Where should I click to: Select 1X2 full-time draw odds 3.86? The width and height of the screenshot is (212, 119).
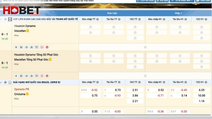click(135, 96)
